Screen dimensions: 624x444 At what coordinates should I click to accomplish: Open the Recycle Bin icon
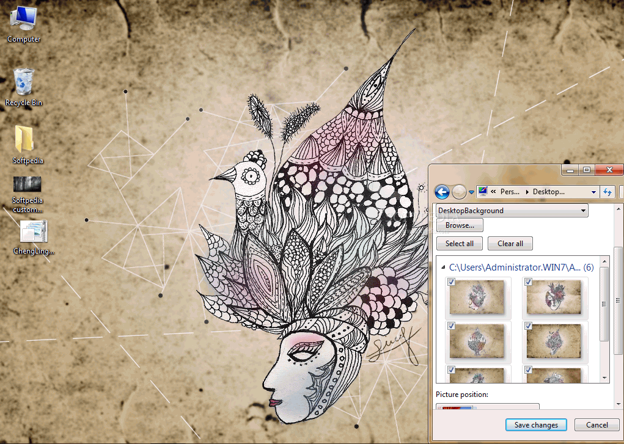pos(24,87)
